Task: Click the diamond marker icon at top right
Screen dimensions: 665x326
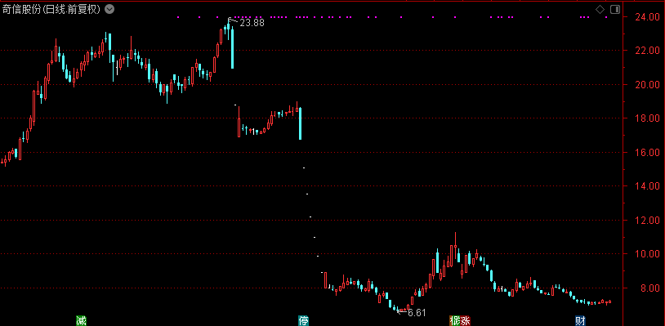Action: point(600,9)
